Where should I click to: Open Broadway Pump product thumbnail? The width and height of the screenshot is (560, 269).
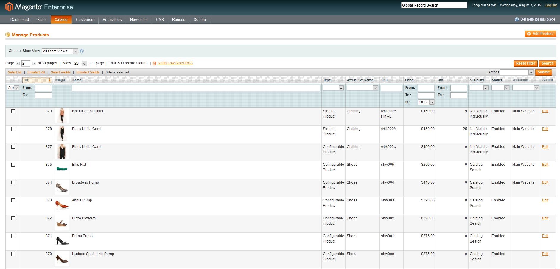point(62,187)
